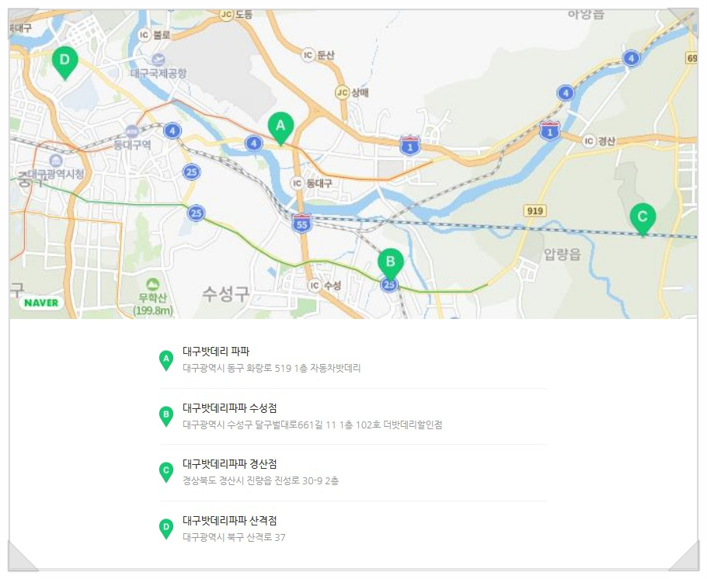The image size is (707, 579).
Task: Click the 동대구역 label on map
Action: pyautogui.click(x=132, y=144)
